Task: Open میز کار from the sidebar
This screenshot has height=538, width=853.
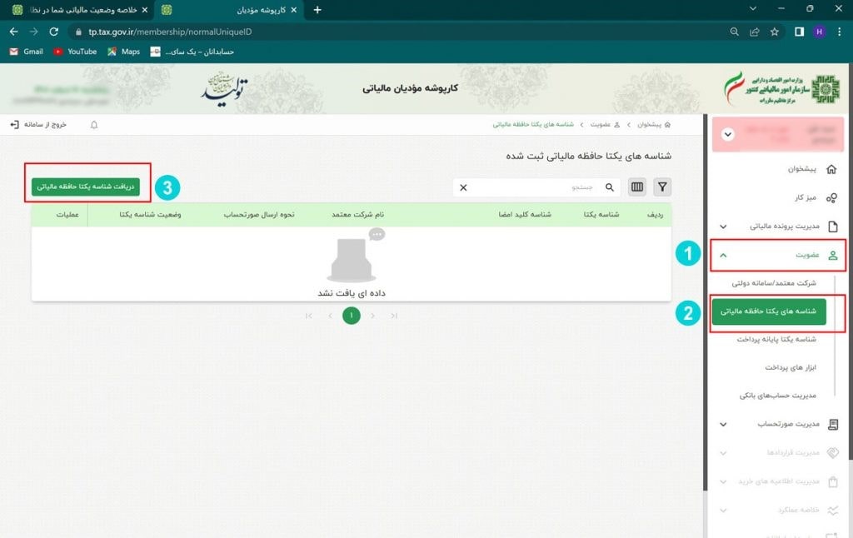Action: coord(831,197)
